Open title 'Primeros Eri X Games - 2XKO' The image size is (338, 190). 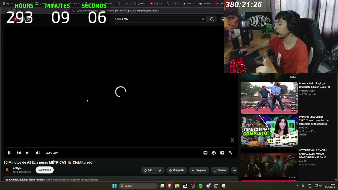[314, 120]
